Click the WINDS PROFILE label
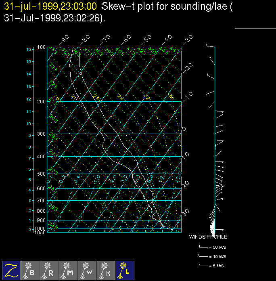This screenshot has width=276, height=281. pos(208,237)
